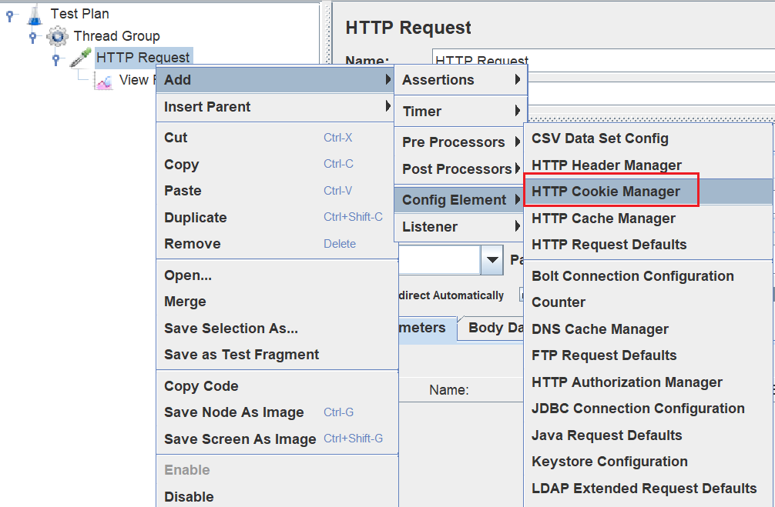Add a Bolt Connection Configuration

(649, 276)
